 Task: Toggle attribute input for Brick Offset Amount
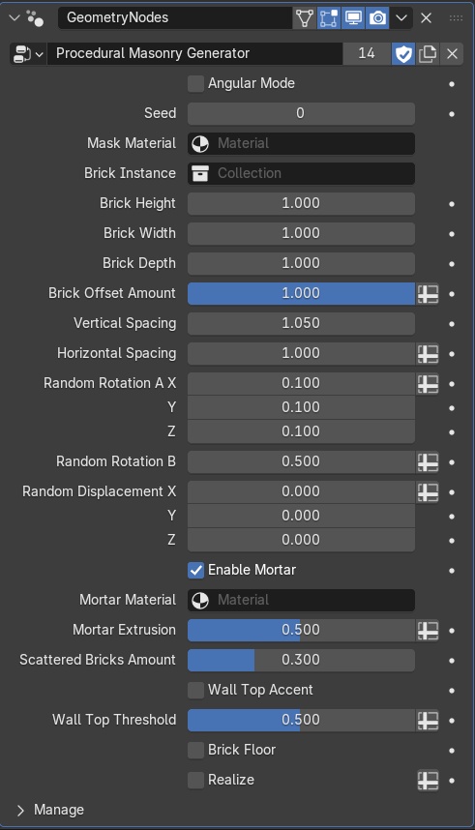pos(428,294)
